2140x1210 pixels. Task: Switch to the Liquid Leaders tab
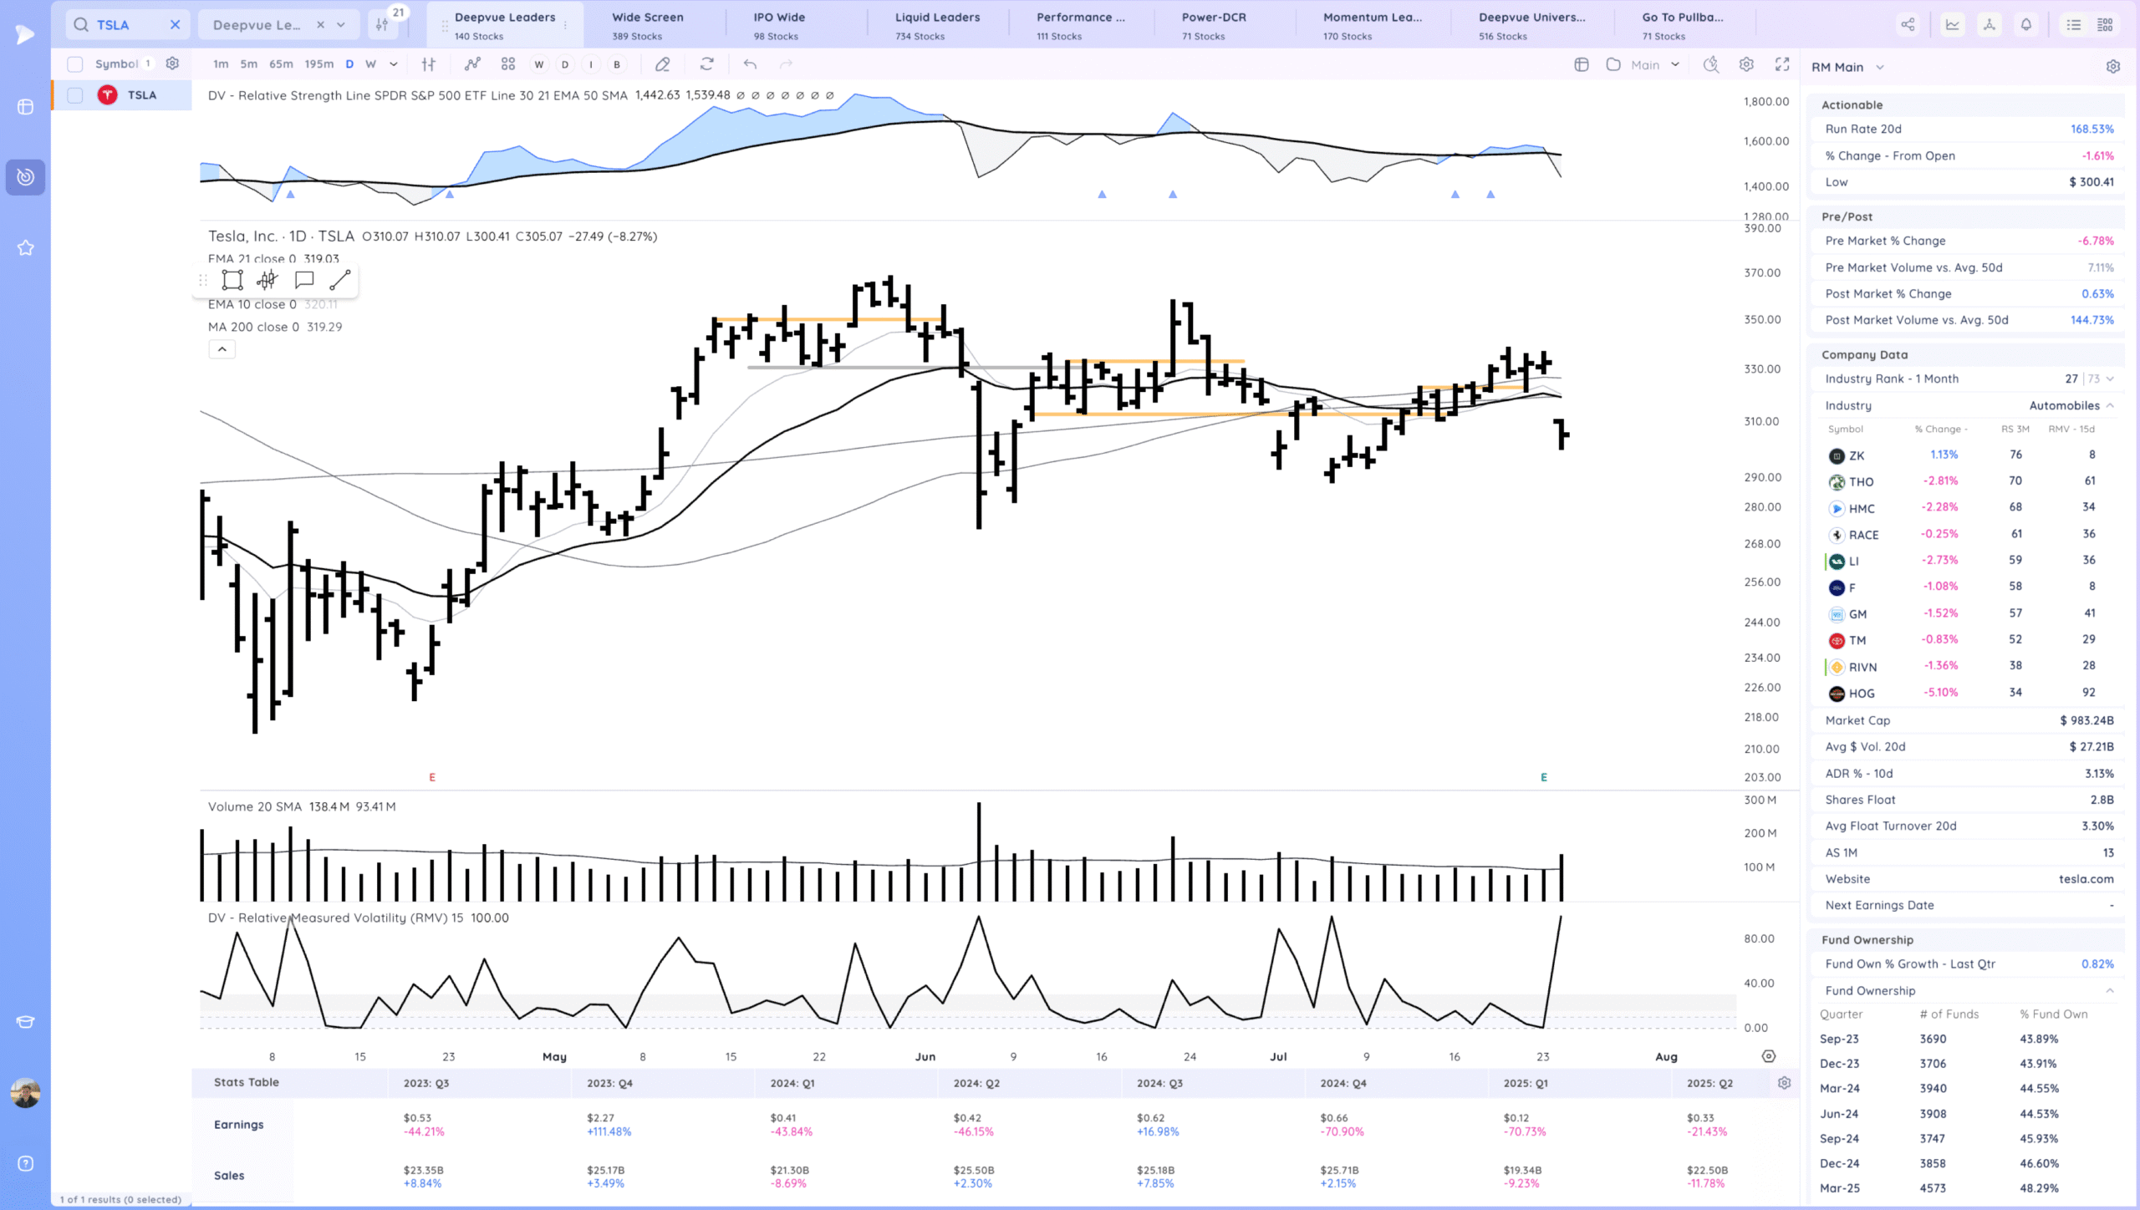coord(937,25)
